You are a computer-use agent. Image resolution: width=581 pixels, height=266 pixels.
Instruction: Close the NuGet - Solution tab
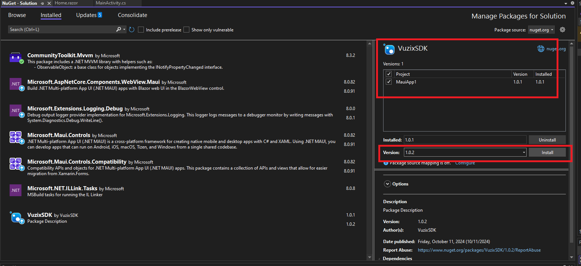click(x=49, y=3)
